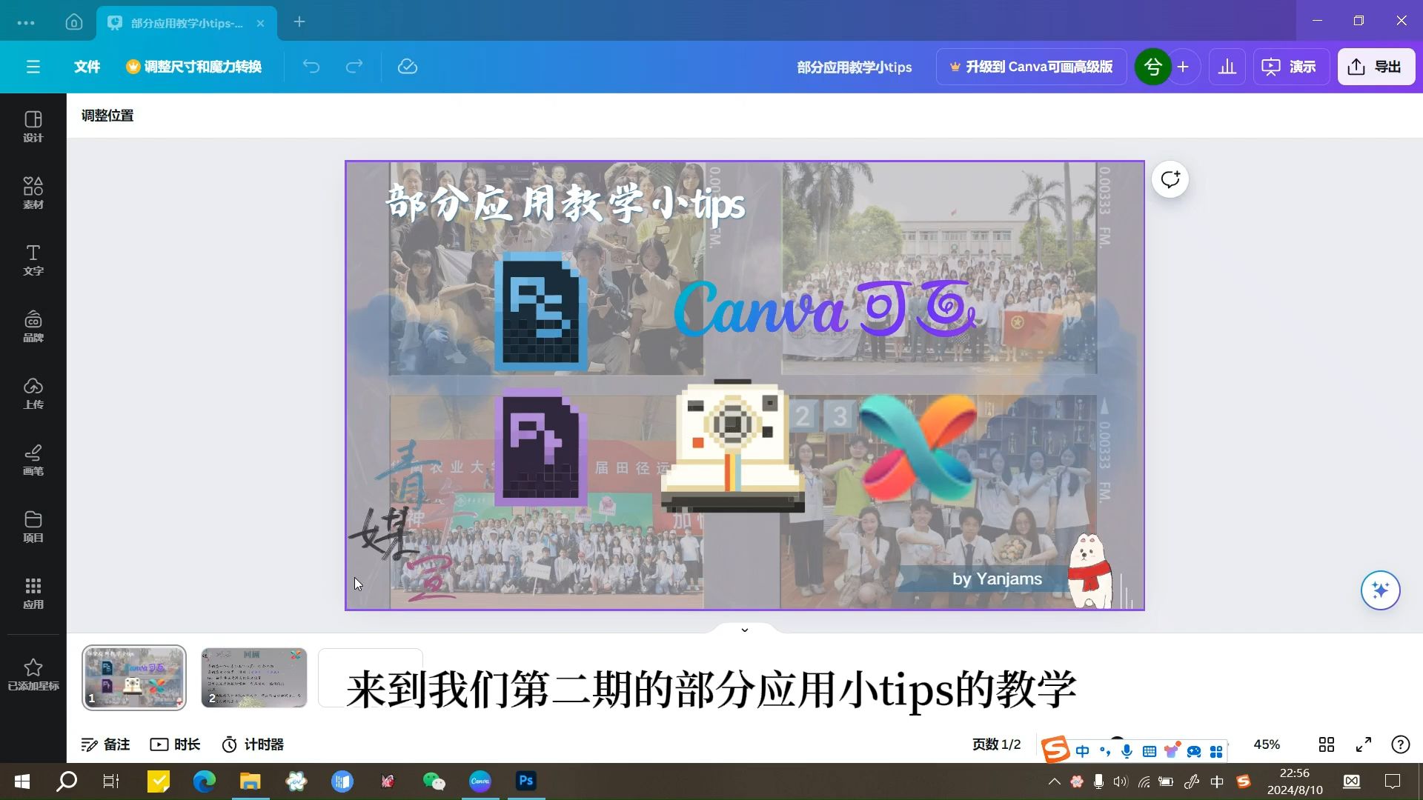Close the 部分应用教学小tips tab

(x=260, y=23)
